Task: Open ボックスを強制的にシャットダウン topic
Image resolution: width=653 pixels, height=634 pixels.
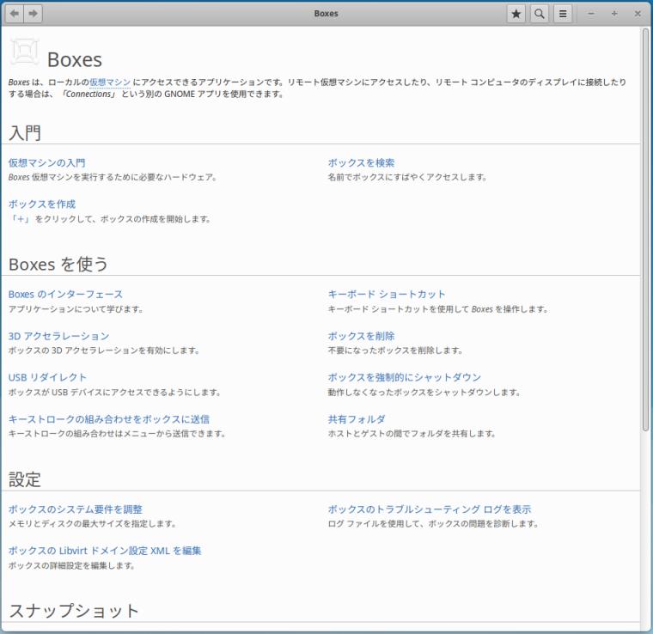Action: [x=405, y=378]
